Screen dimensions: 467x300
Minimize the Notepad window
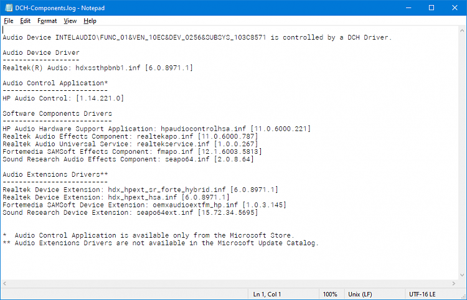408,7
